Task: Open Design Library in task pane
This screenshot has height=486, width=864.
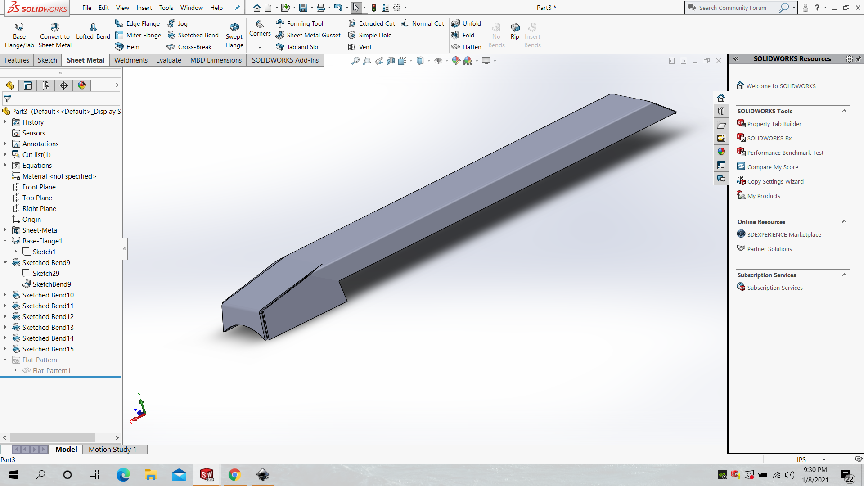Action: point(721,111)
